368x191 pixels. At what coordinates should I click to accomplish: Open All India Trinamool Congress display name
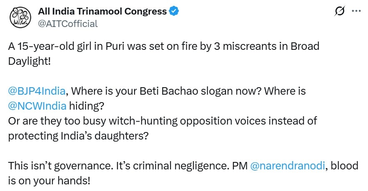coord(103,11)
